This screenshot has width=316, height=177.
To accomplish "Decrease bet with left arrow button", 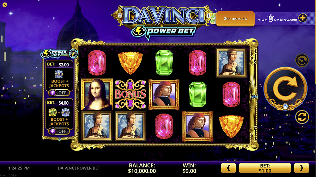I will tap(228, 168).
